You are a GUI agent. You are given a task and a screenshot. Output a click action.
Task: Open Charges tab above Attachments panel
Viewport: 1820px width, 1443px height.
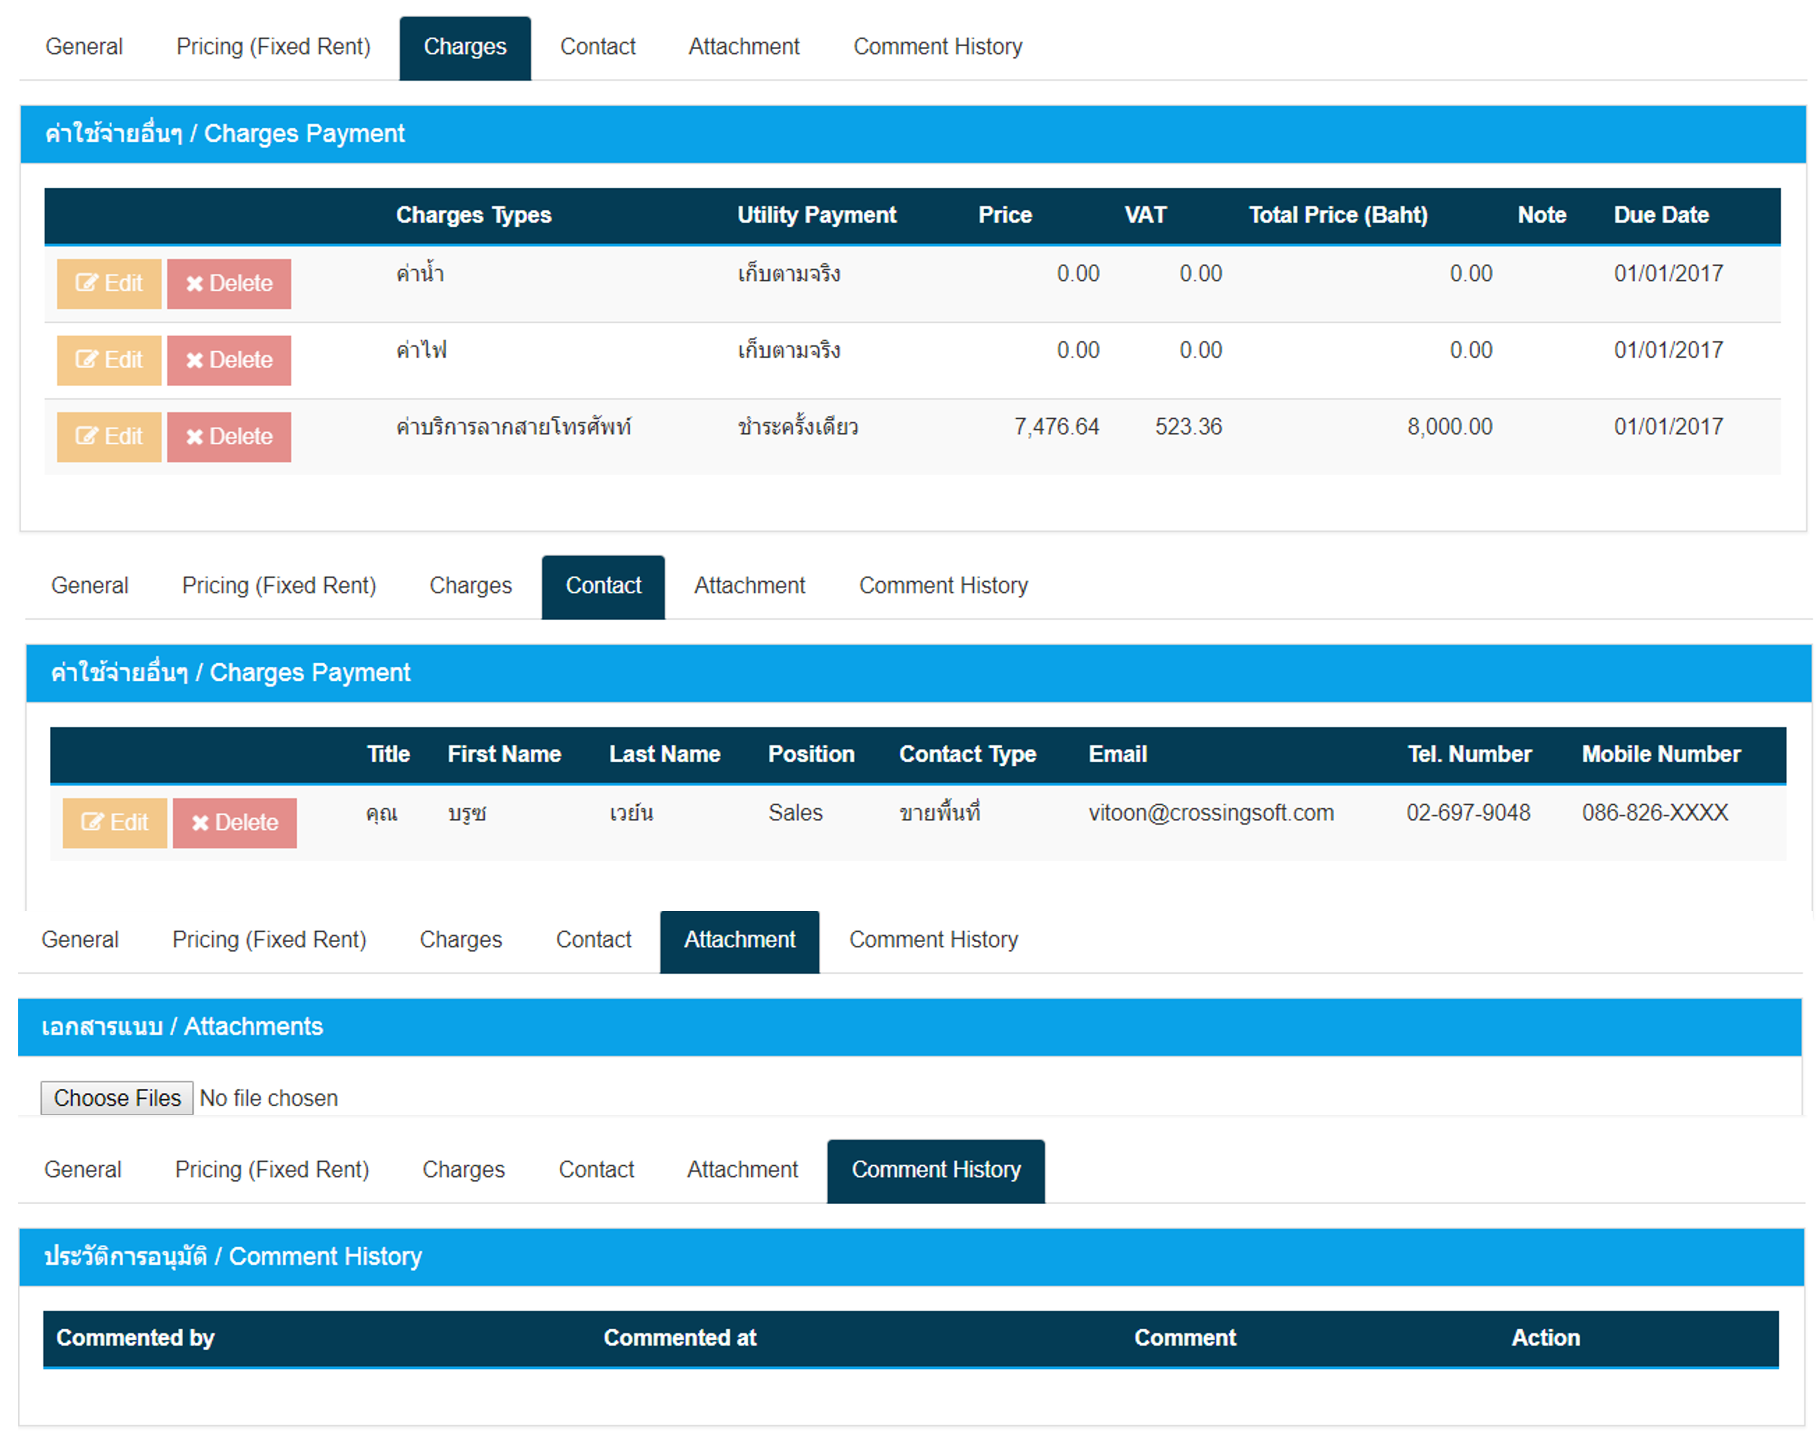(461, 940)
